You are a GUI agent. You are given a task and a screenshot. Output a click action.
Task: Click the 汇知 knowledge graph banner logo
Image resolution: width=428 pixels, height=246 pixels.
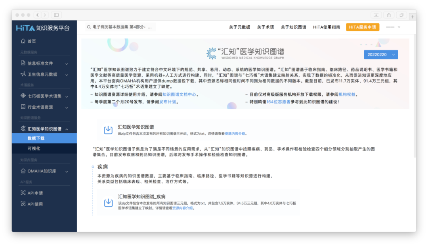point(245,53)
